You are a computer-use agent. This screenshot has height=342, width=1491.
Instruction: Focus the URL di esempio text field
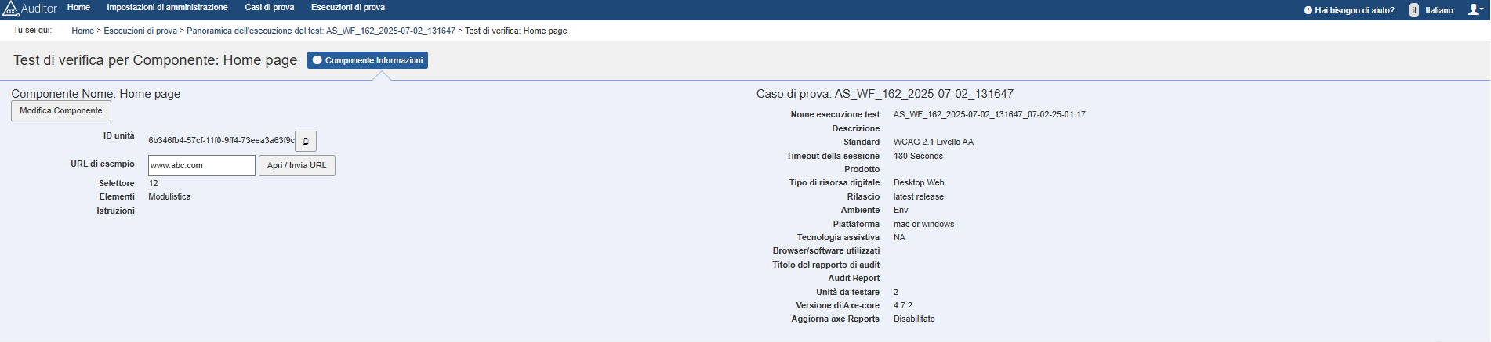(201, 165)
